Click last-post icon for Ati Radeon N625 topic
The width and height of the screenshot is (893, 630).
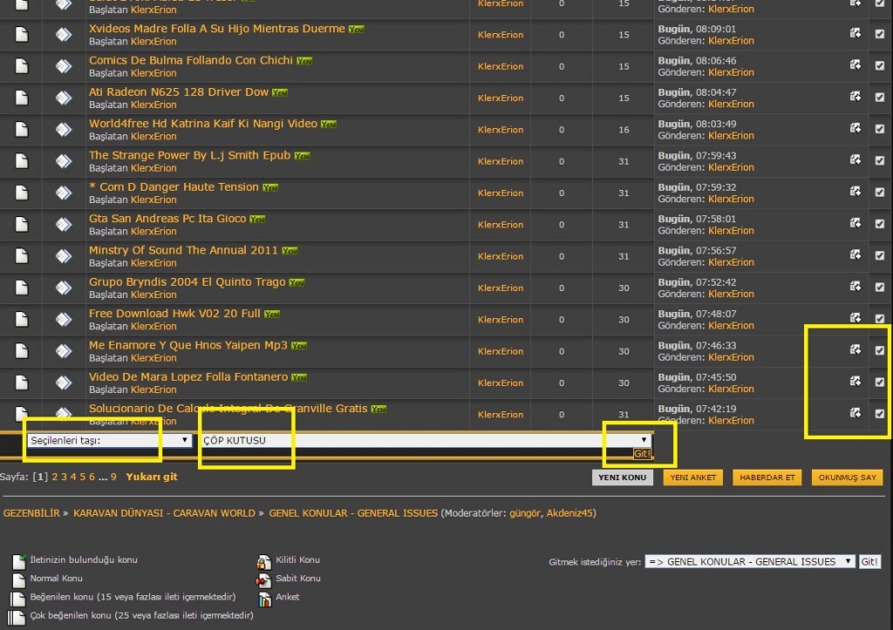coord(856,97)
